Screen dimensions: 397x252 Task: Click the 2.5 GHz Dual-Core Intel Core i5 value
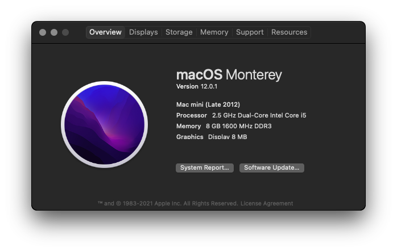[x=259, y=115]
